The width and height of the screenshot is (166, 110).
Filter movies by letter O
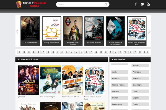(x=86, y=52)
